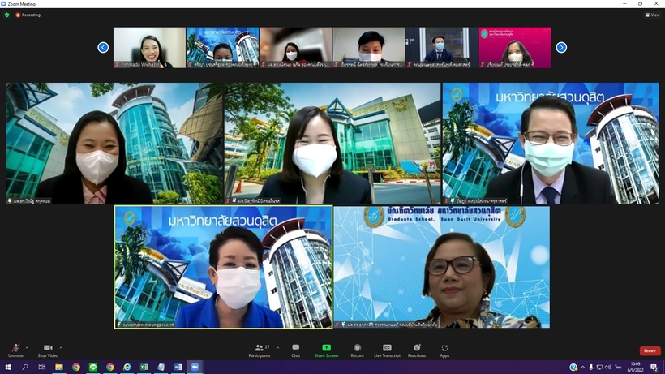This screenshot has height=374, width=665.
Task: Open Word from the taskbar
Action: click(178, 367)
